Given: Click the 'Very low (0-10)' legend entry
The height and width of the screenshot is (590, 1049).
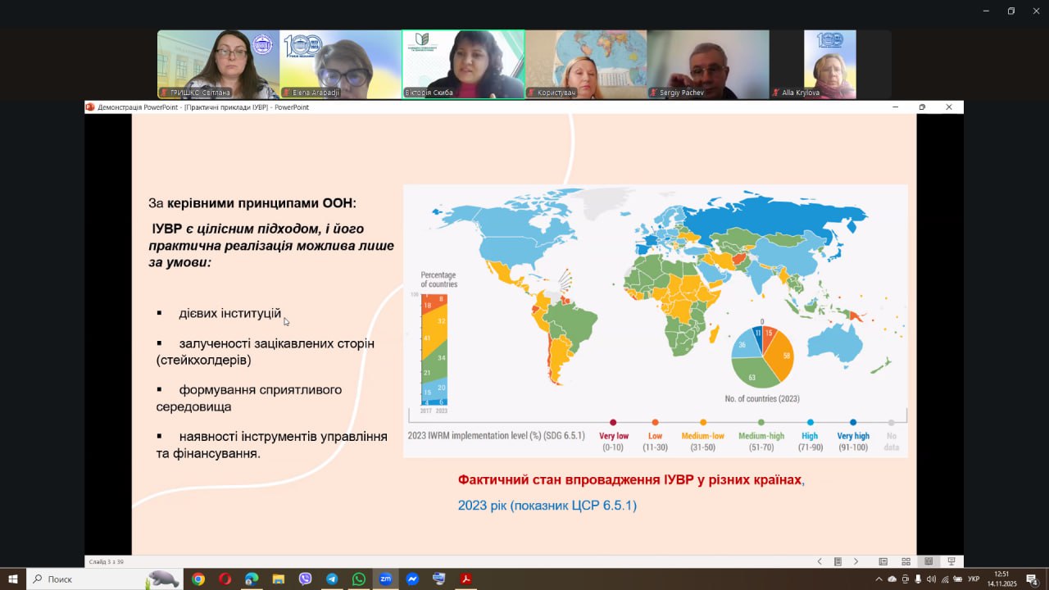Looking at the screenshot, I should 613,437.
